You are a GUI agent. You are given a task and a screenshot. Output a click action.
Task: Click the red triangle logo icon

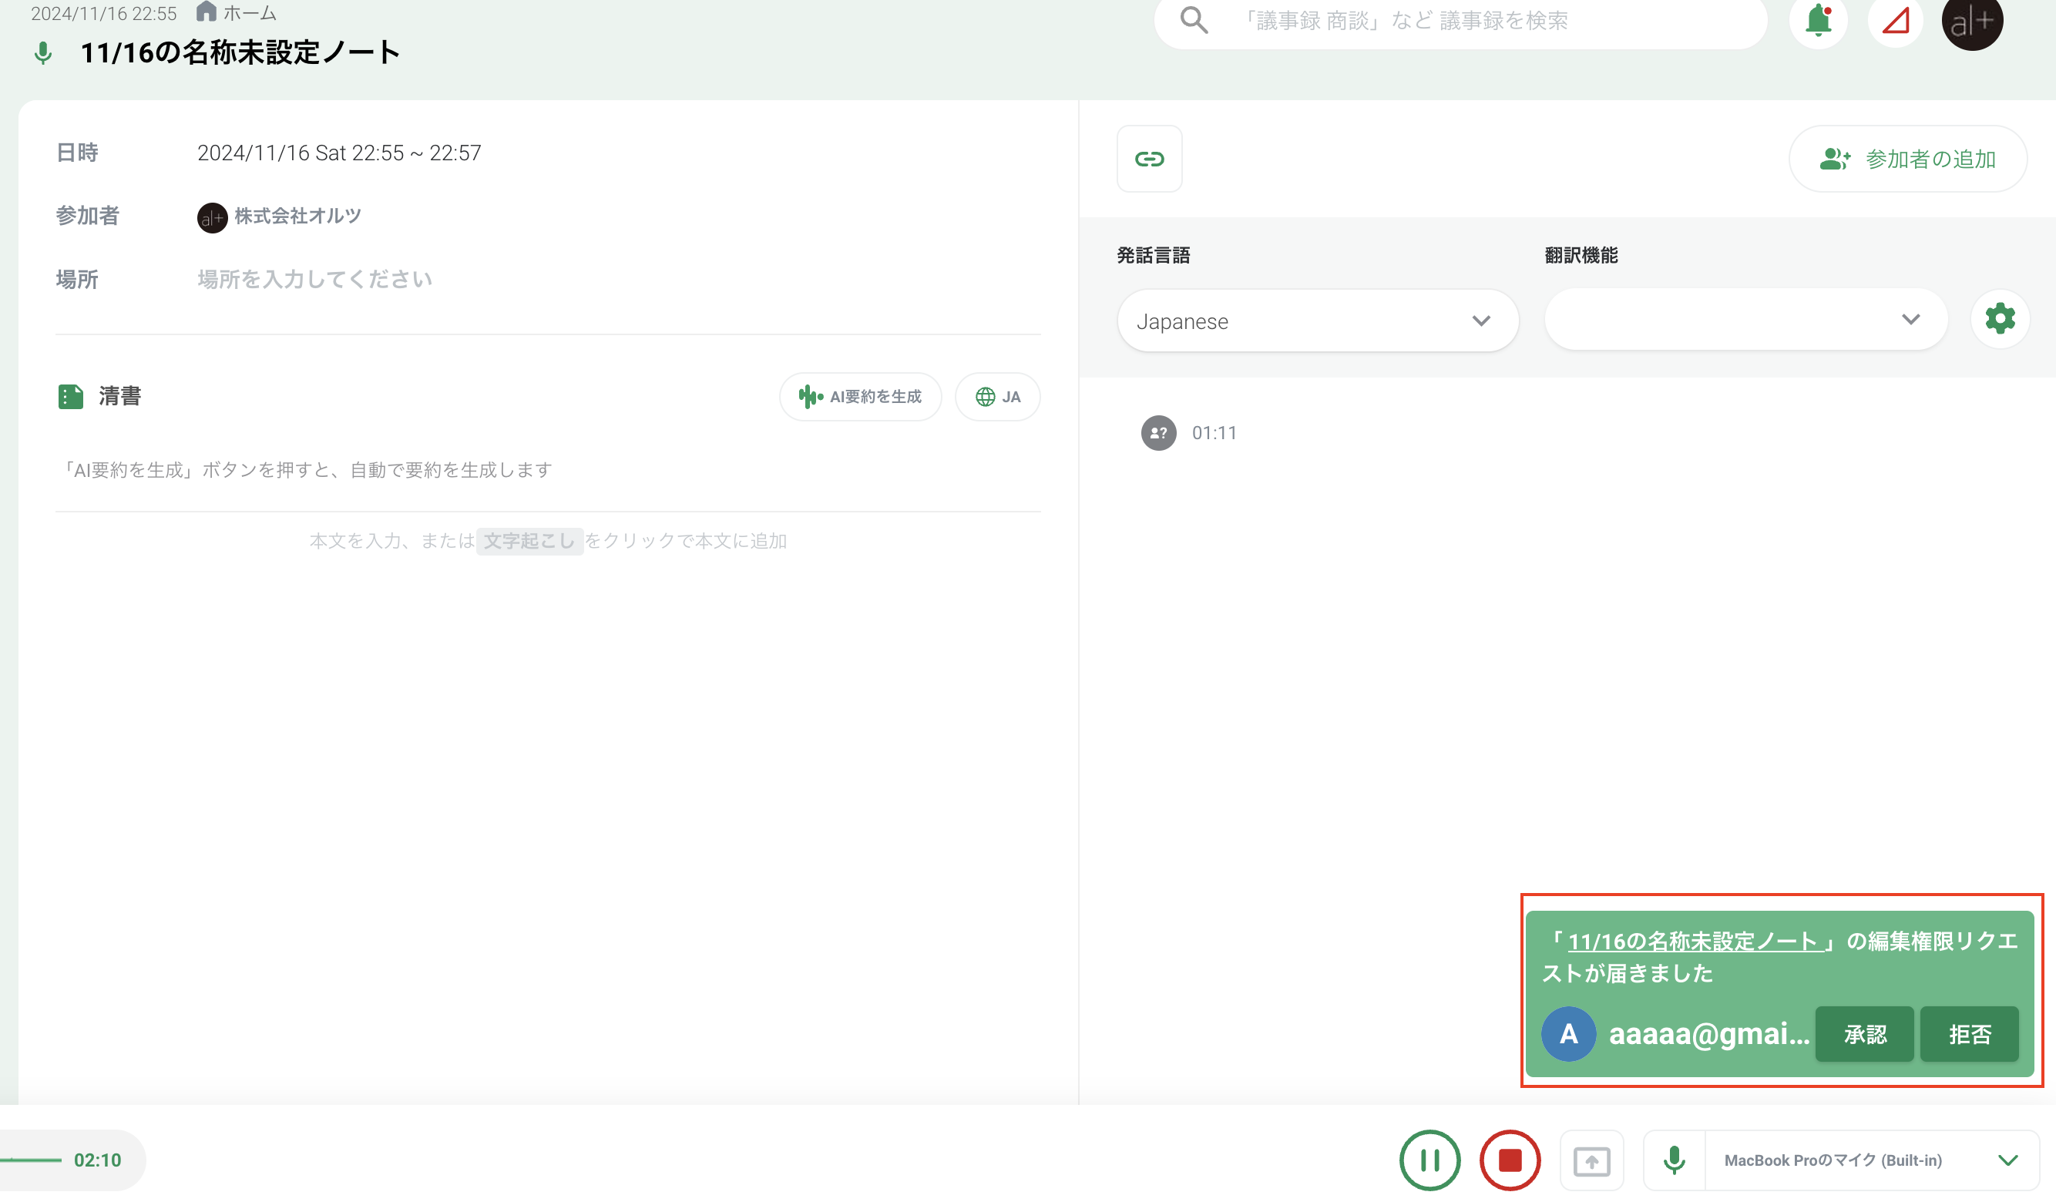click(x=1895, y=20)
